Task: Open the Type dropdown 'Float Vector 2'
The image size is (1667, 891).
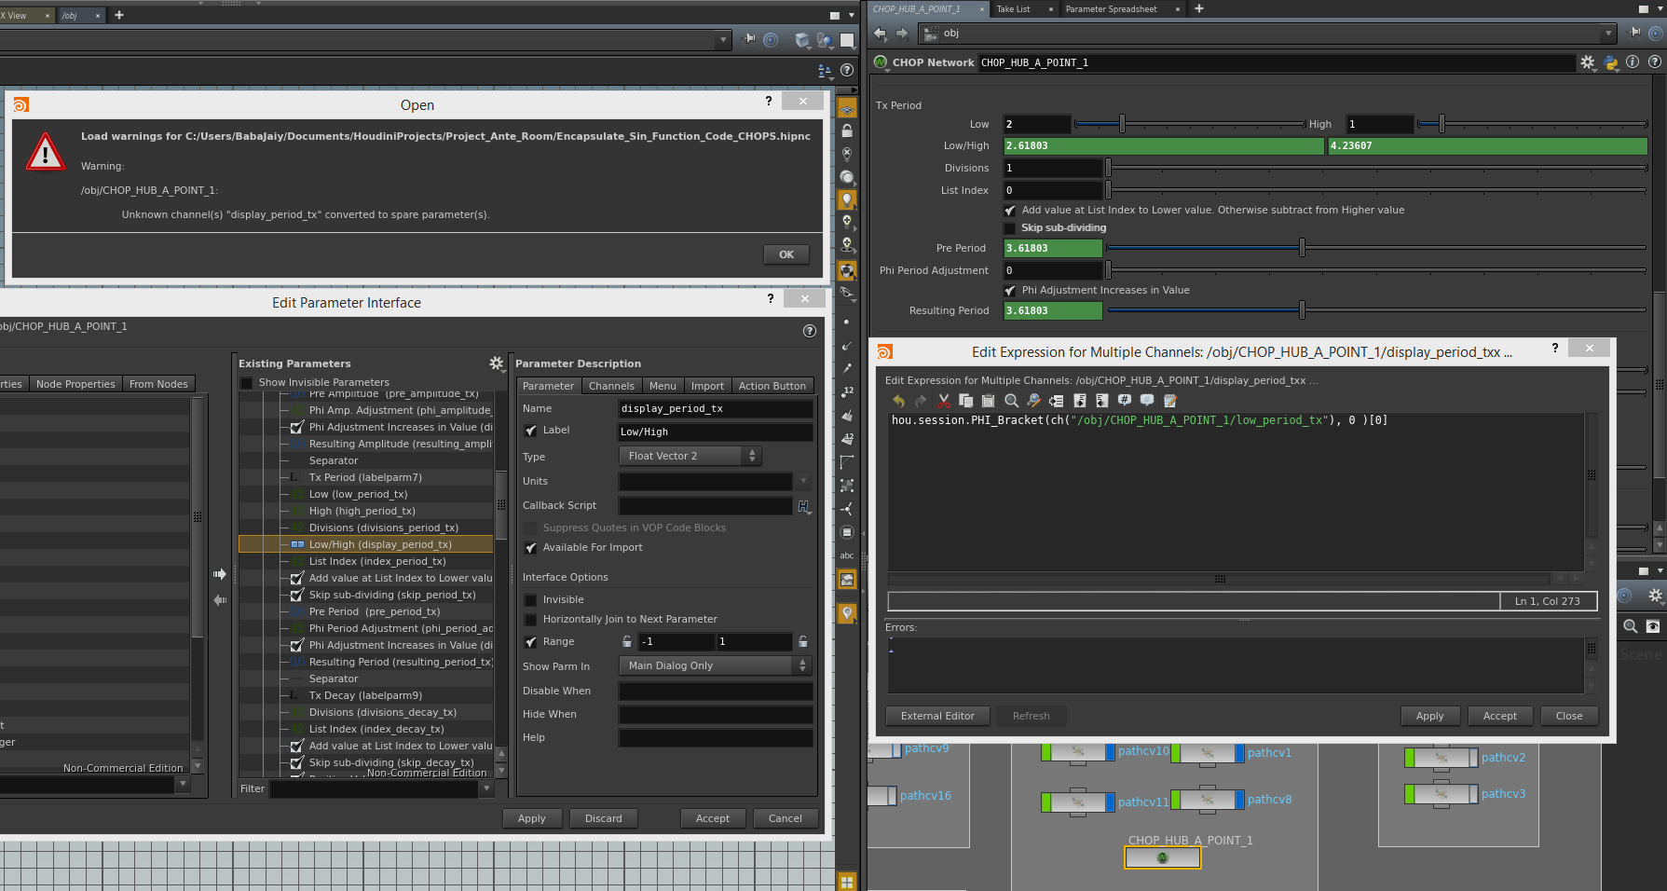Action: click(x=690, y=456)
